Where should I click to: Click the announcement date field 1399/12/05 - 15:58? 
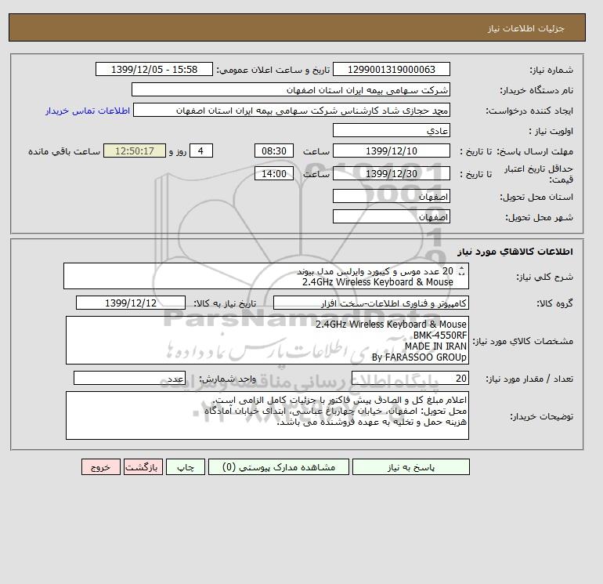[x=153, y=69]
